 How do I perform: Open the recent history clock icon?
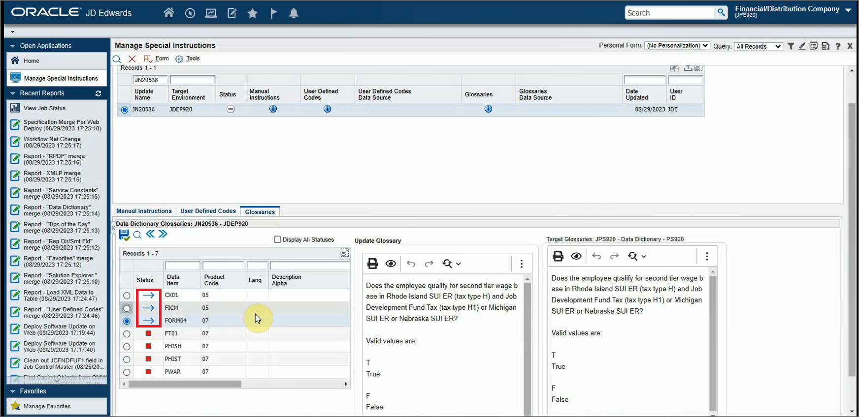[x=190, y=13]
